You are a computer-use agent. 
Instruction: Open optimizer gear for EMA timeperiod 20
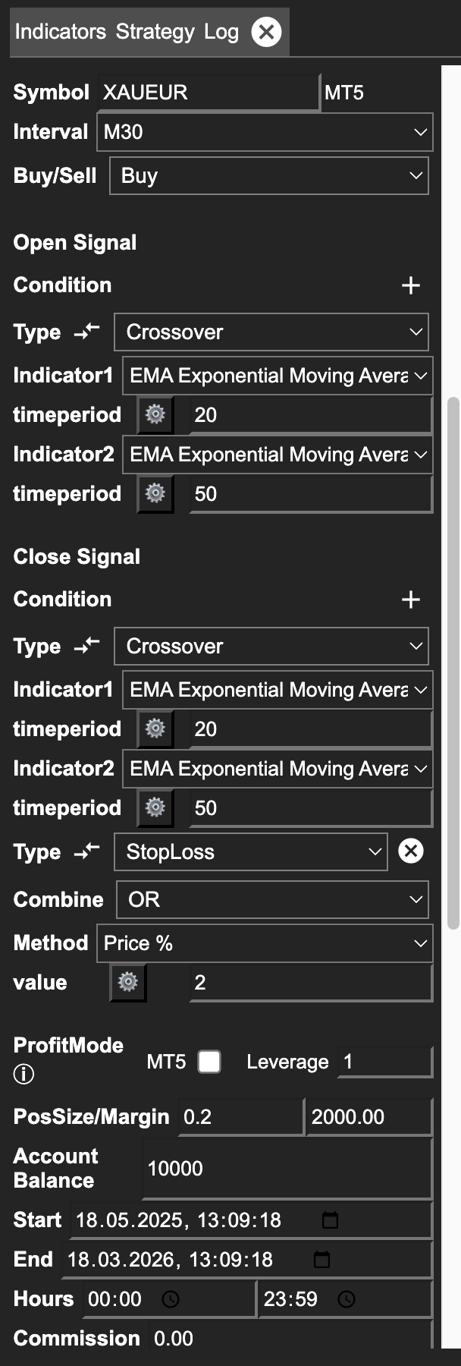click(155, 414)
